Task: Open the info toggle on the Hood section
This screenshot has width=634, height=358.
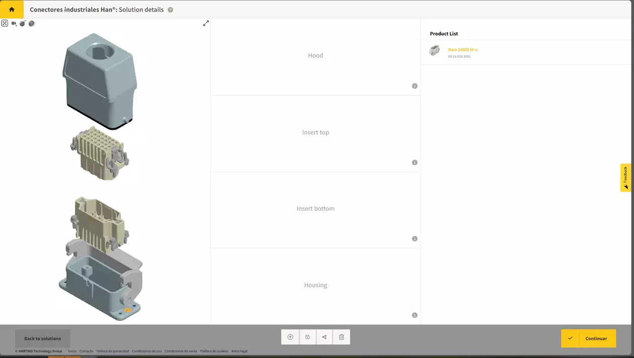Action: 415,85
